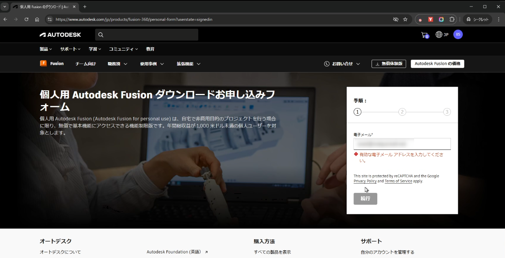Screen dimensions: 505x258
Task: Expand the 拡張機能 dropdown
Action: click(x=189, y=64)
